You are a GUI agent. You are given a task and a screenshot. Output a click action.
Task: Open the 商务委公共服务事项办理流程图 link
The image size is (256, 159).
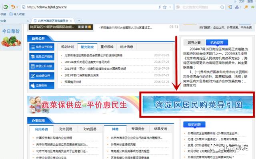click(x=130, y=151)
